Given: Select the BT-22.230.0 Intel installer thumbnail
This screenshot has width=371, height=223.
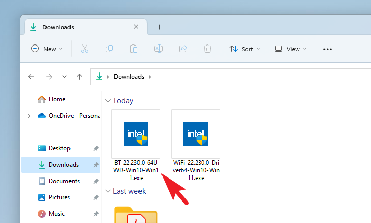Looking at the screenshot, I should (x=136, y=134).
